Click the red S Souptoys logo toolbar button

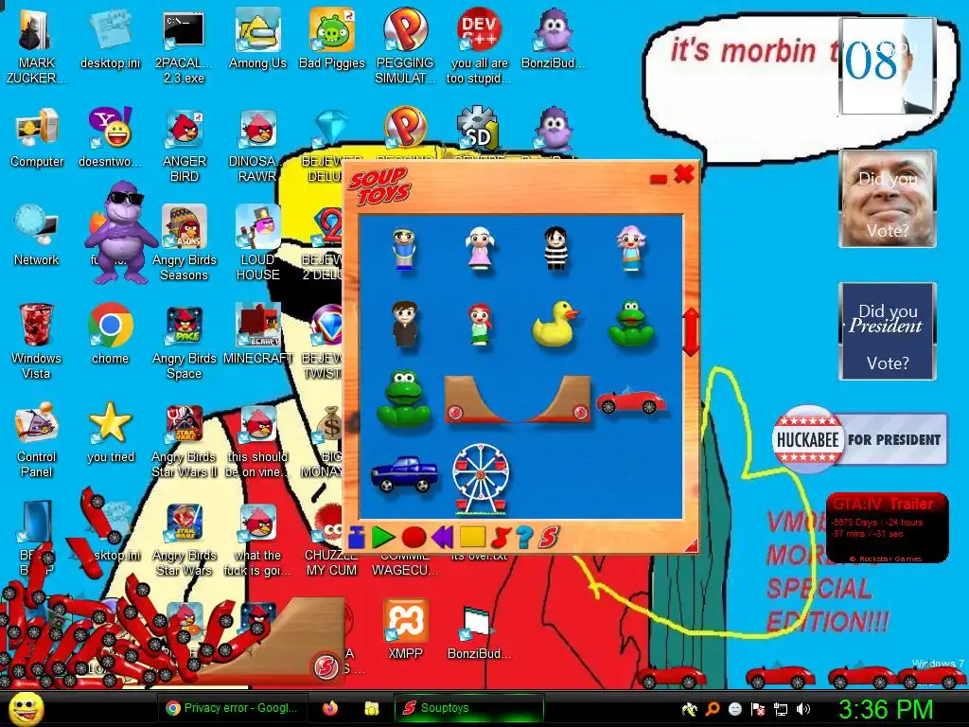(548, 538)
